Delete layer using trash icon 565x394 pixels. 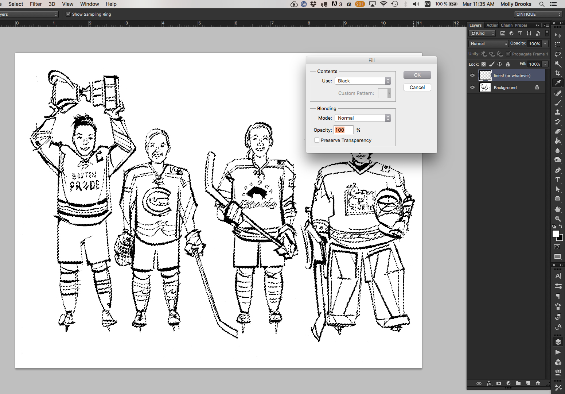click(x=538, y=383)
